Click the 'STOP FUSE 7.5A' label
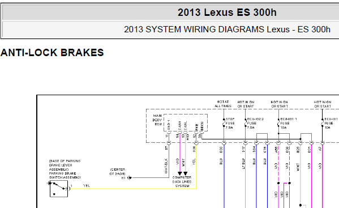Image resolution: width=339 pixels, height=208 pixels. point(230,124)
